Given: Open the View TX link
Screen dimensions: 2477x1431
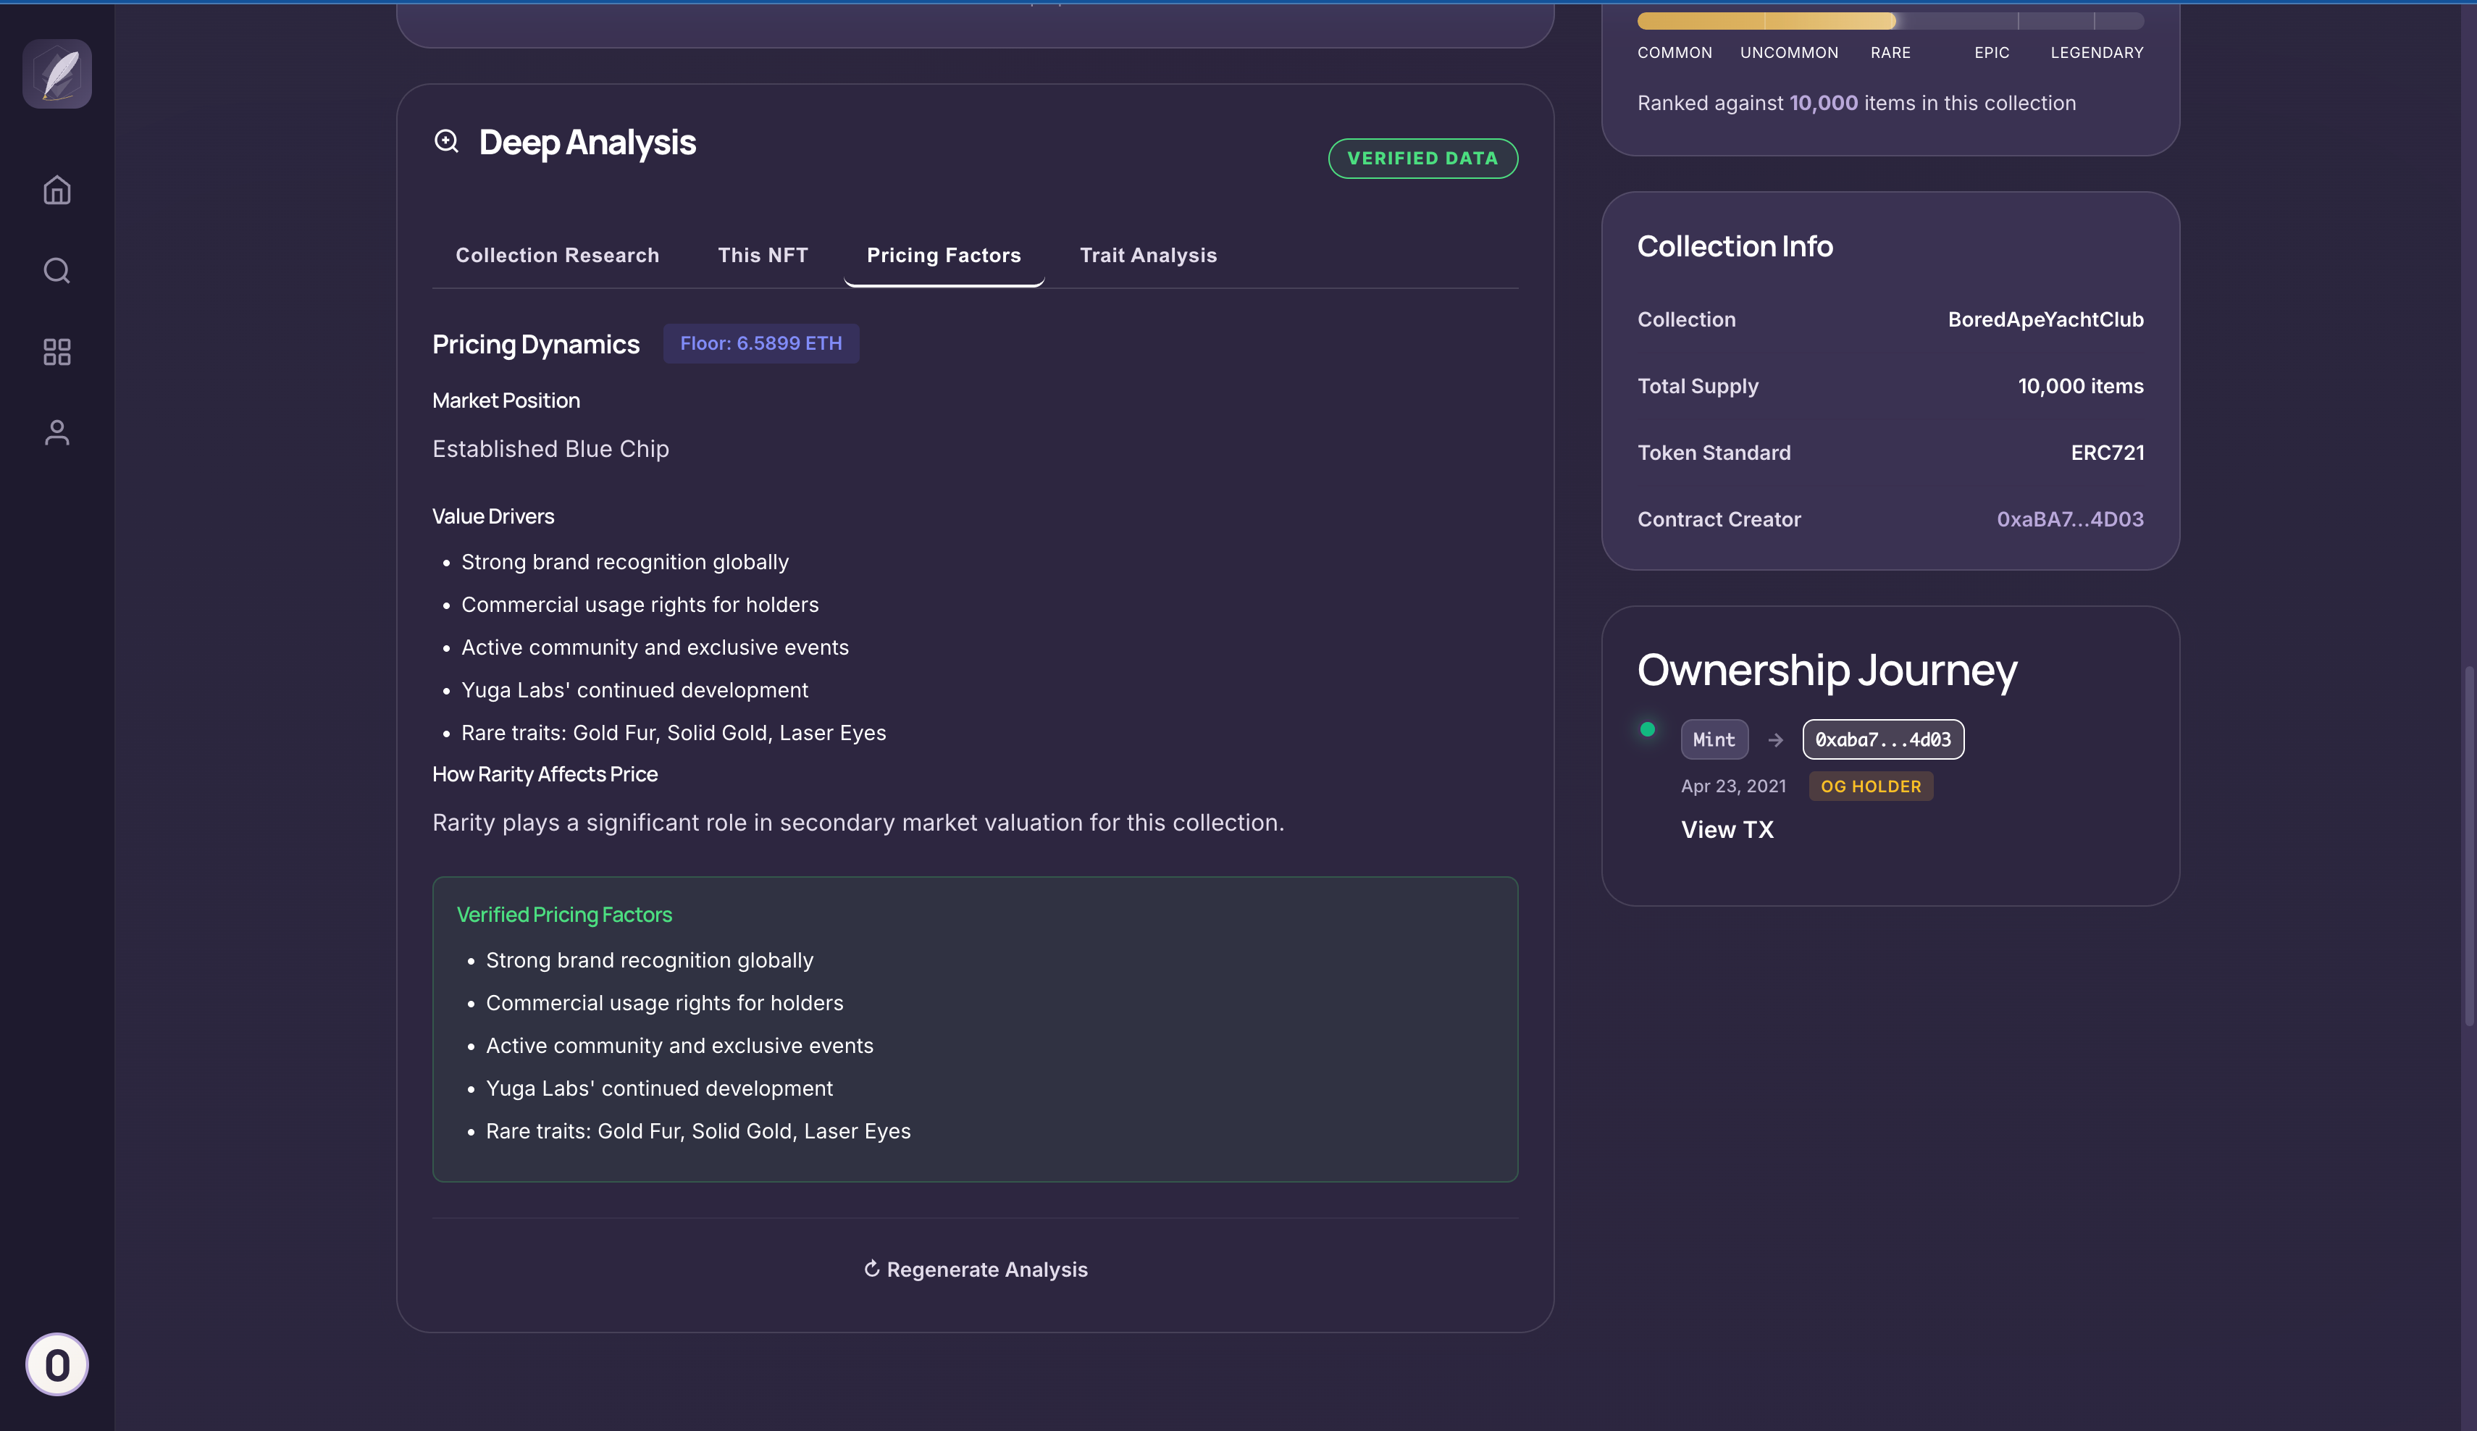Looking at the screenshot, I should pos(1727,829).
